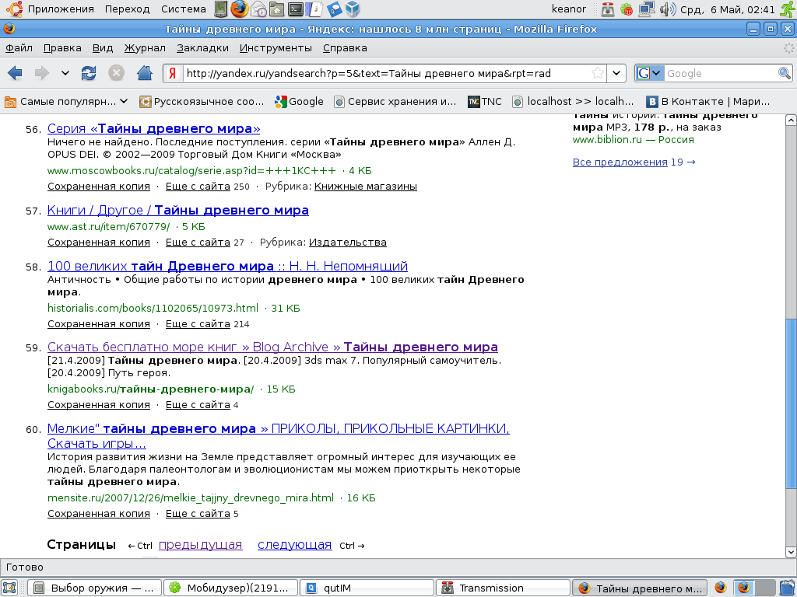Click the Yandex site icon in address bar
Screen dimensions: 797x597
coord(173,73)
